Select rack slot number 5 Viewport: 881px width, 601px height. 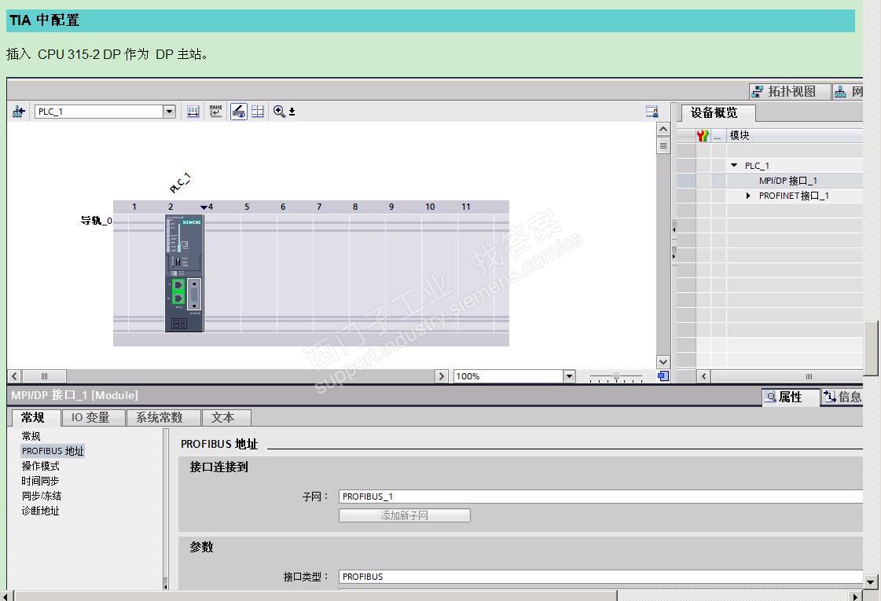pos(247,207)
